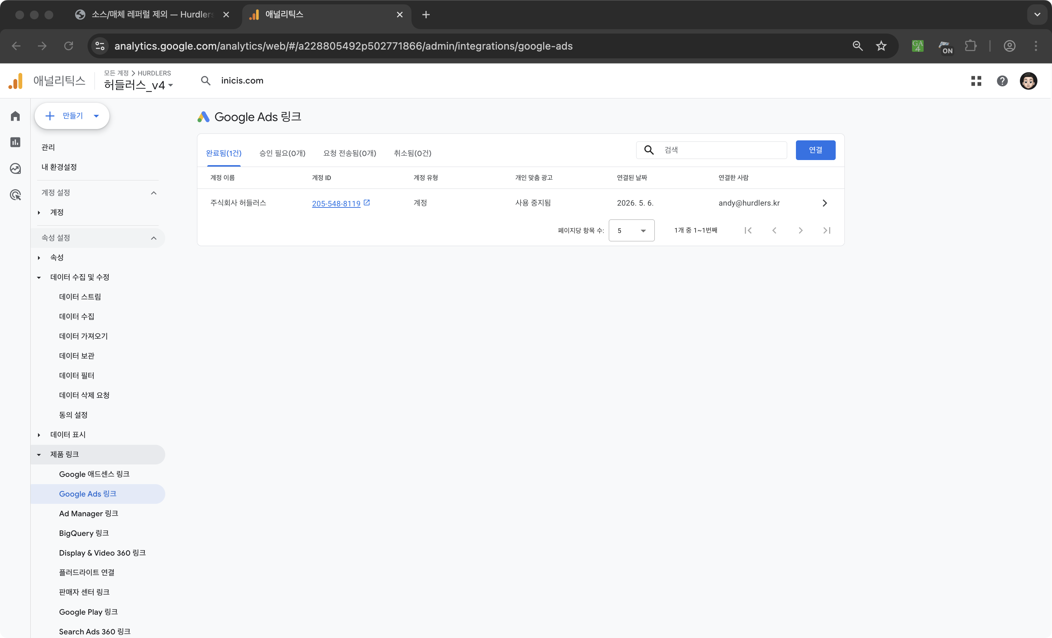Open Ad Manager 링크 in the sidebar
This screenshot has height=638, width=1052.
pos(88,513)
